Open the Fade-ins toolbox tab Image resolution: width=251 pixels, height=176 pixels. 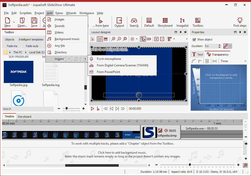point(12,46)
